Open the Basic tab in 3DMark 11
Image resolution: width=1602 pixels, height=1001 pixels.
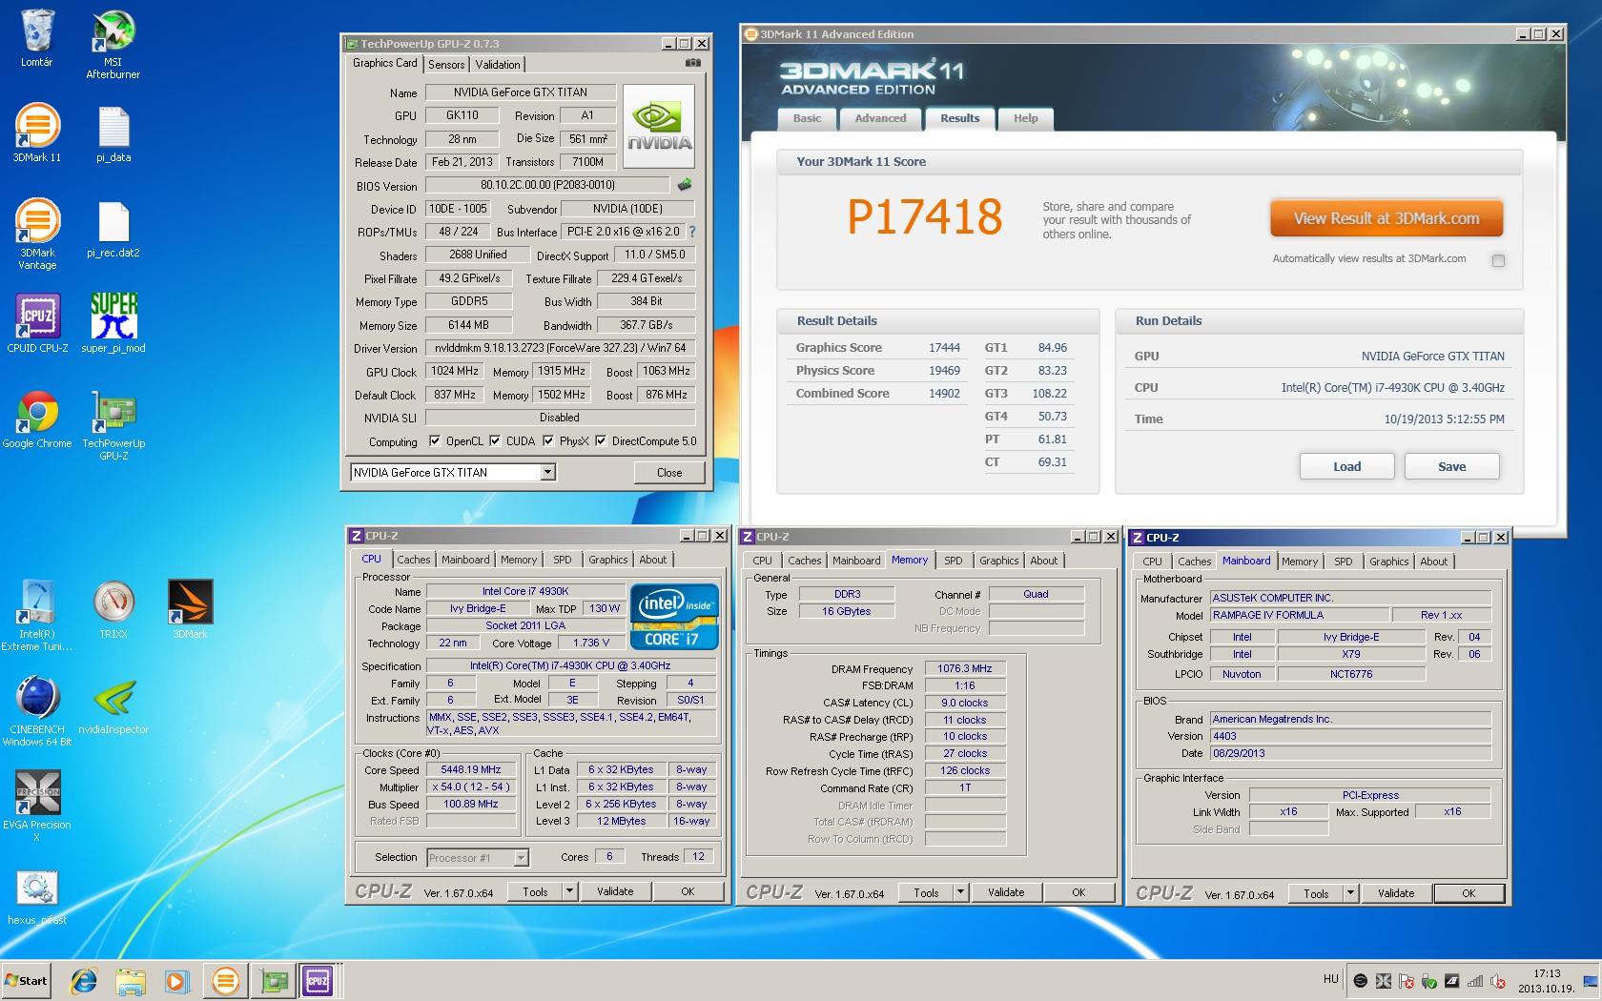[807, 118]
